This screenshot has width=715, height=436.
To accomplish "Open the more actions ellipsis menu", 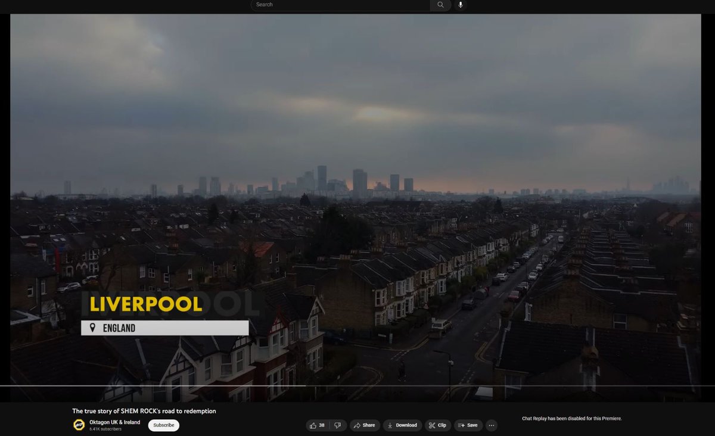I will 492,425.
